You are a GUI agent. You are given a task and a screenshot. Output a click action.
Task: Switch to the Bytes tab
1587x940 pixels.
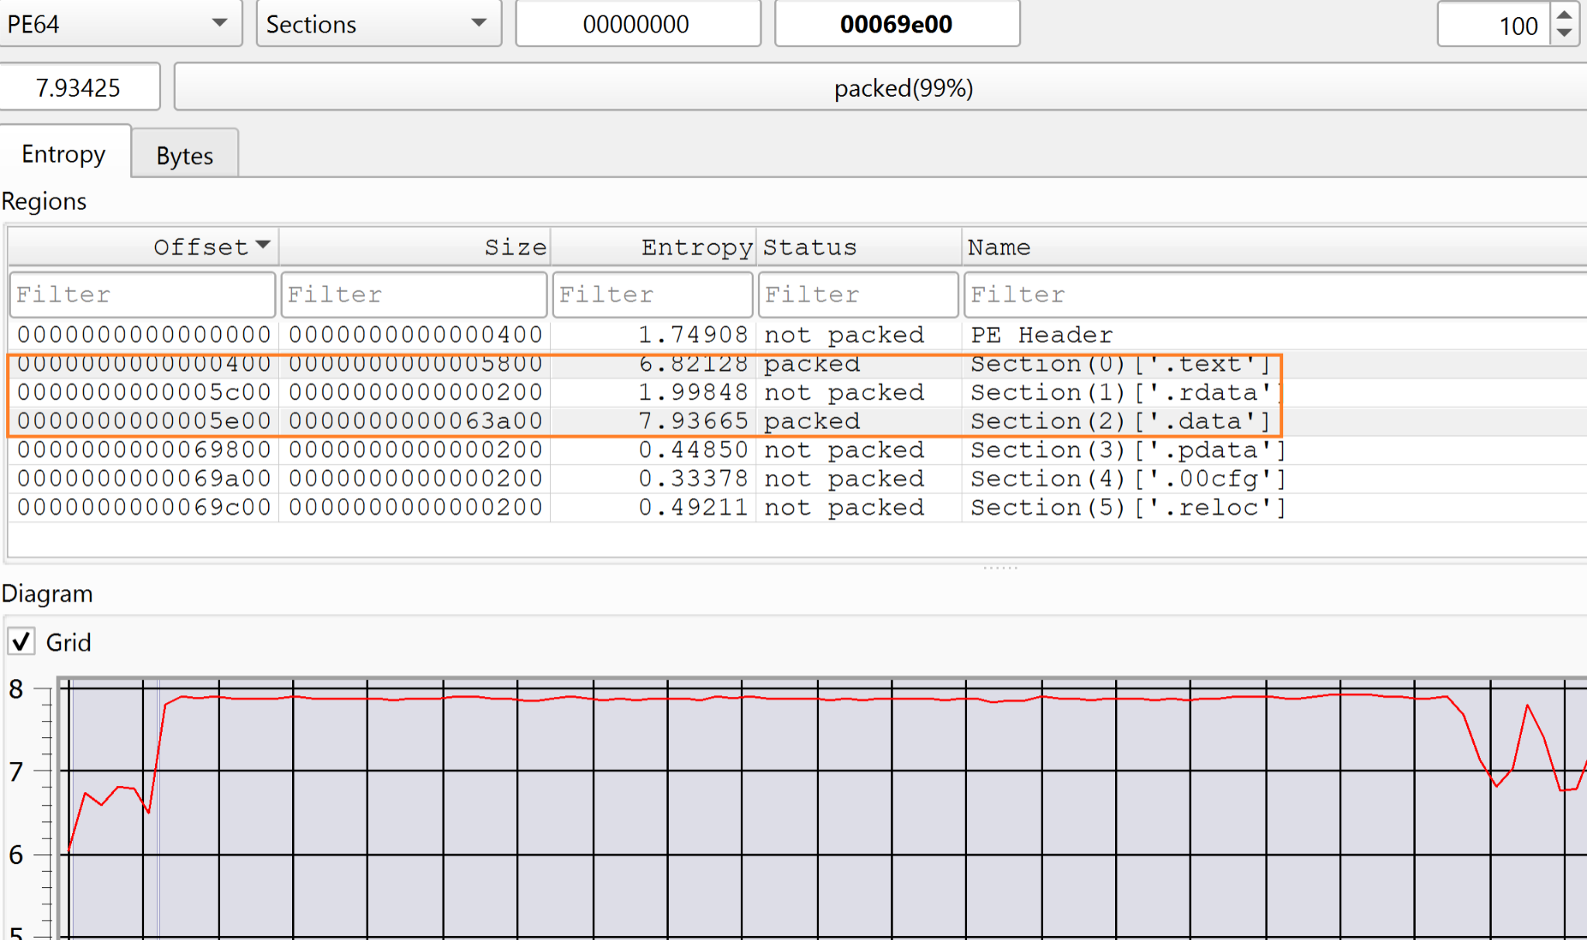[x=184, y=156]
